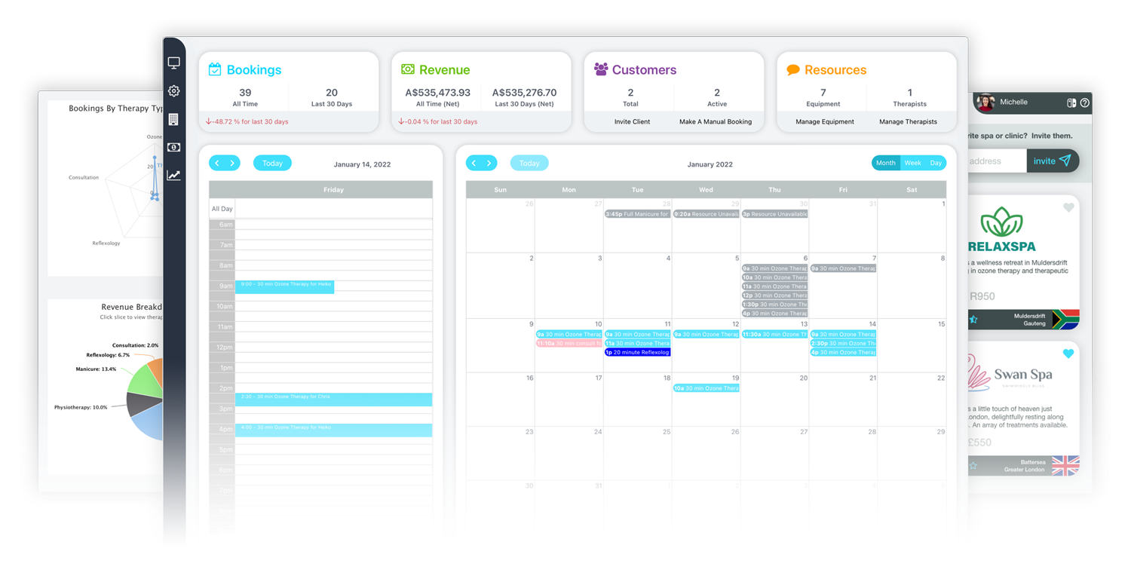Click the green Manicure pie slice
Screen dimensions: 1131x585
coord(147,379)
